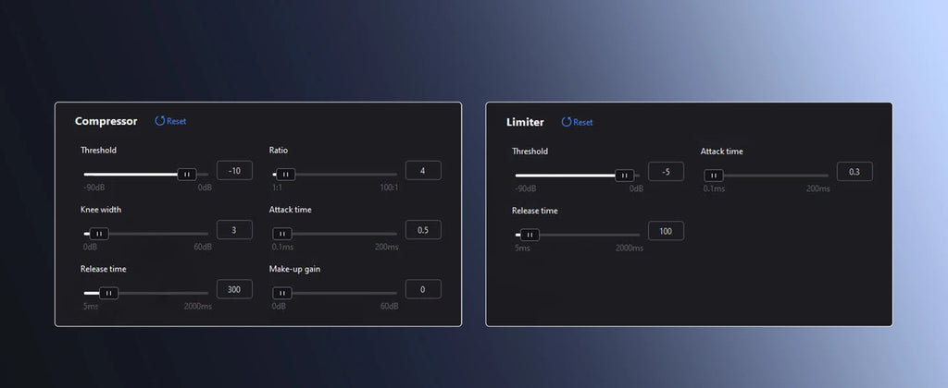Click the Knee width slider handle

99,234
